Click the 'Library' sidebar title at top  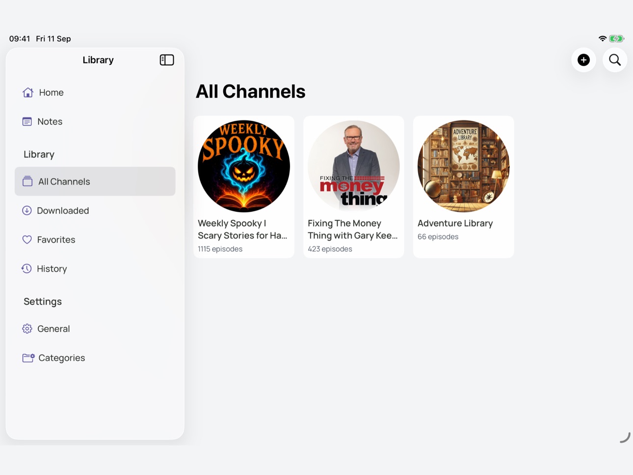click(x=98, y=60)
